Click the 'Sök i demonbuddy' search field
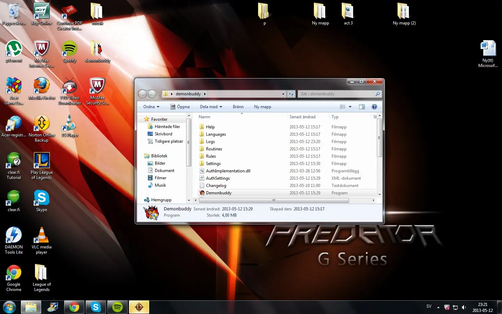 [340, 94]
